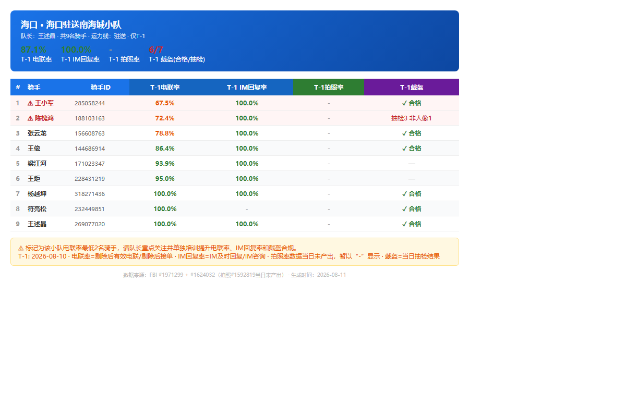This screenshot has width=626, height=417.
Task: Click the T-1戴盔 column header
Action: pos(412,87)
